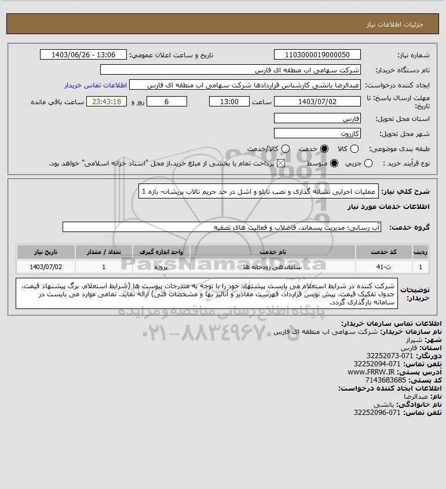Image resolution: width=446 pixels, height=489 pixels.
Task: Click the family name value بانشی
Action: [x=384, y=405]
